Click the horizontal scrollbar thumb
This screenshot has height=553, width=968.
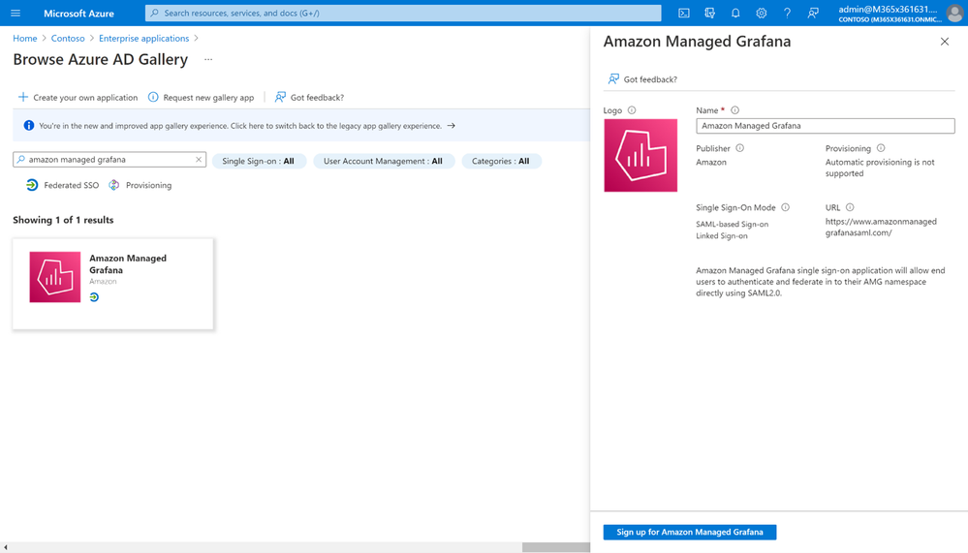tap(555, 547)
